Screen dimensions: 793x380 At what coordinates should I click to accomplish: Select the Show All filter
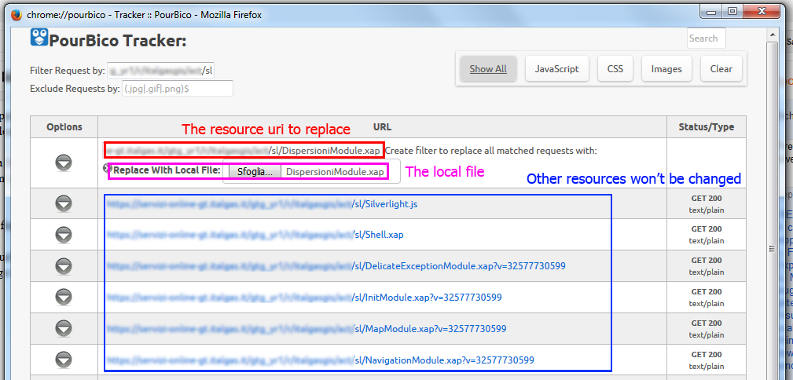[x=488, y=69]
